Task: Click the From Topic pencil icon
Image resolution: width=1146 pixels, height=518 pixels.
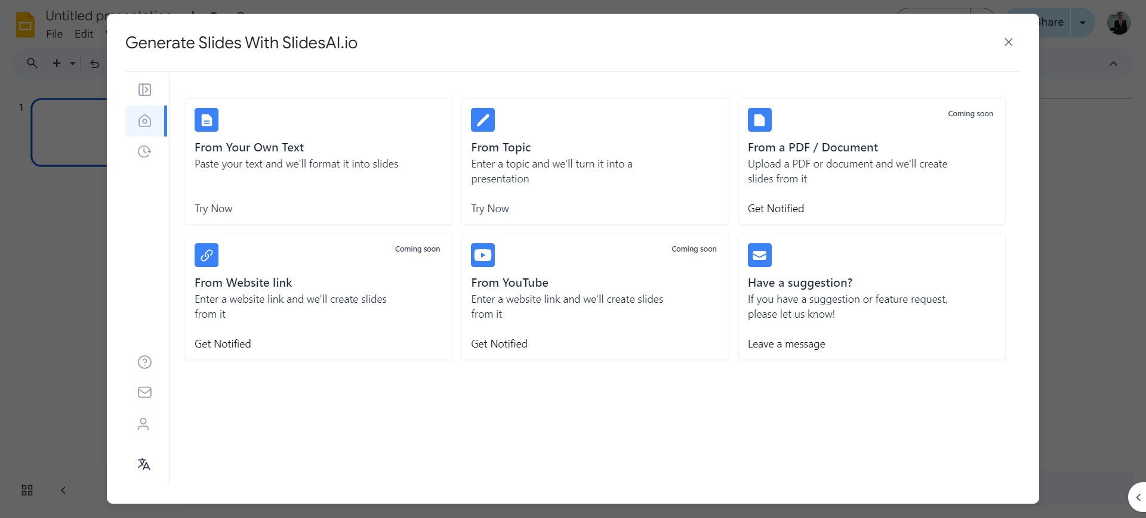Action: (482, 120)
